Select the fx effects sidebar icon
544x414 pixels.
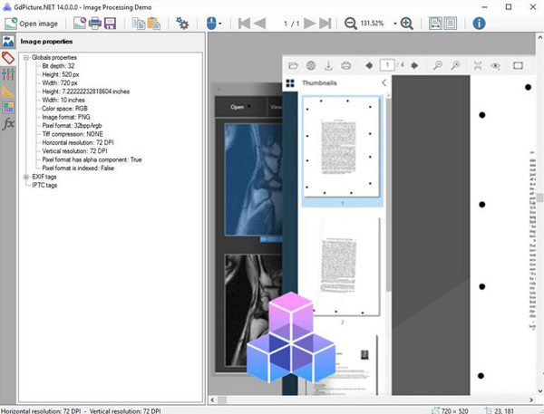pyautogui.click(x=8, y=123)
